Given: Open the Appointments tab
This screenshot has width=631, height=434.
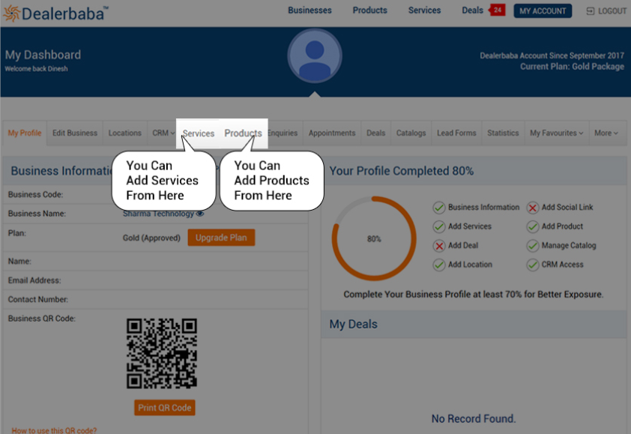Looking at the screenshot, I should 332,133.
